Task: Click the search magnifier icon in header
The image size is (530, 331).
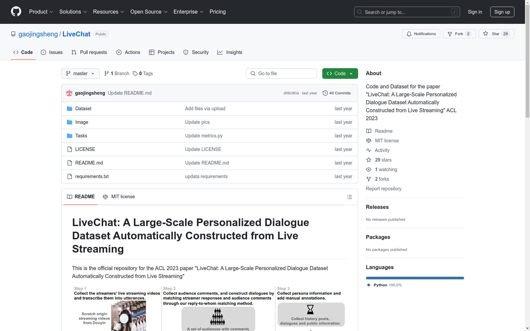Action: pos(360,12)
